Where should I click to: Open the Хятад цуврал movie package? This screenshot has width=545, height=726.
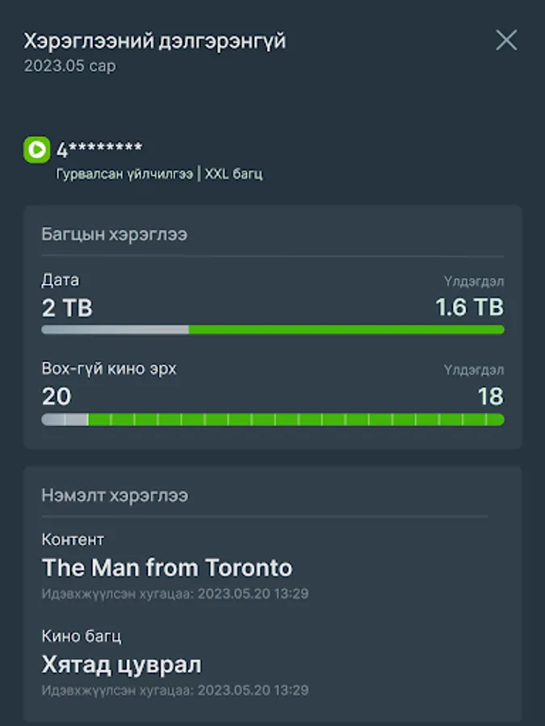(x=122, y=665)
